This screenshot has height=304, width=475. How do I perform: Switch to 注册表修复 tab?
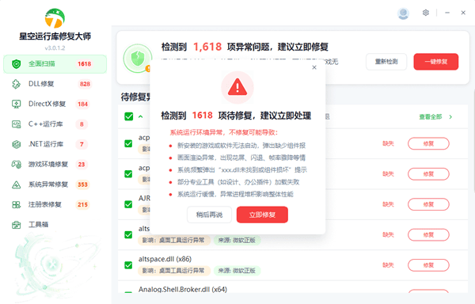coord(55,205)
